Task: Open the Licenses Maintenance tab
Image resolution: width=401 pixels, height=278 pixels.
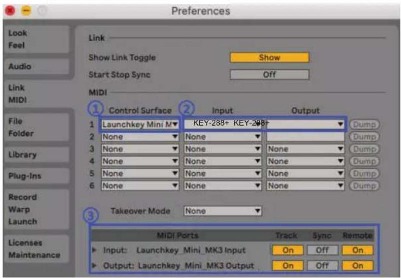Action: tap(37, 249)
